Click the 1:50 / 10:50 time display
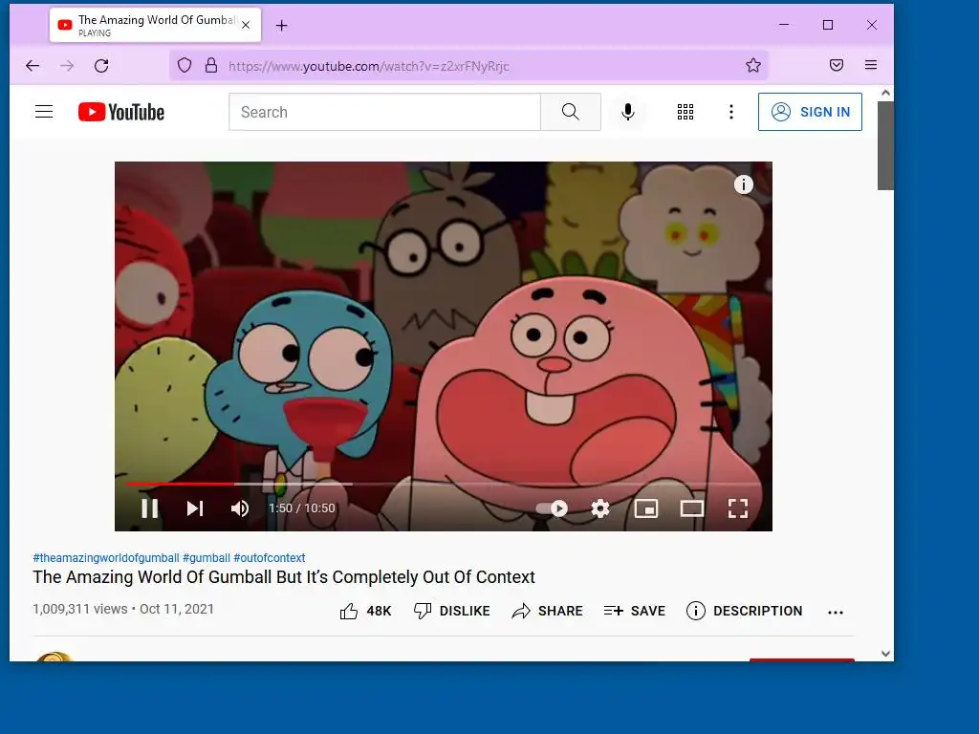Screen dimensions: 979x734 pyautogui.click(x=301, y=508)
